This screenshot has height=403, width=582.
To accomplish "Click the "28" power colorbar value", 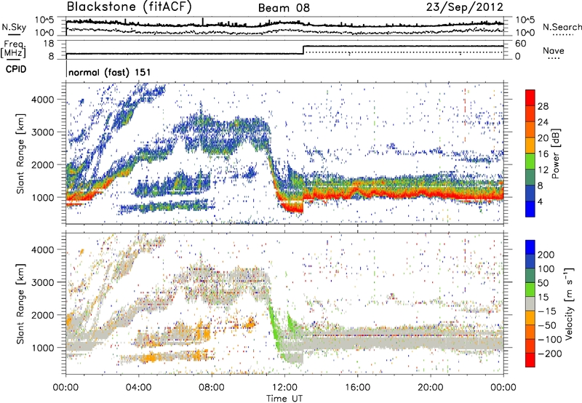I will click(543, 106).
